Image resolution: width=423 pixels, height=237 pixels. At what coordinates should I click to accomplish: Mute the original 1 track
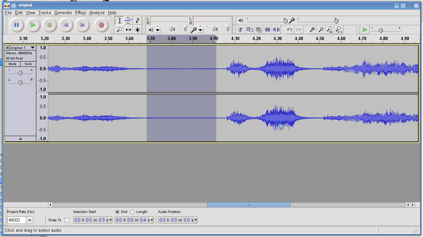point(12,64)
